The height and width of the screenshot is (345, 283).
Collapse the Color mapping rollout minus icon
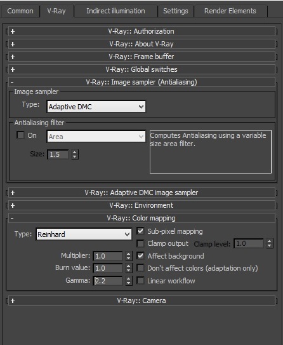(x=12, y=219)
